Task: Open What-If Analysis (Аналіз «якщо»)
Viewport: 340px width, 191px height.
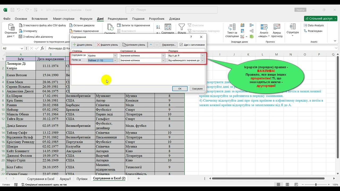Action: click(264, 31)
